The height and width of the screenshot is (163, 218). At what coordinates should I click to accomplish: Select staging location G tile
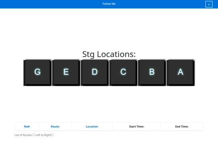click(38, 73)
